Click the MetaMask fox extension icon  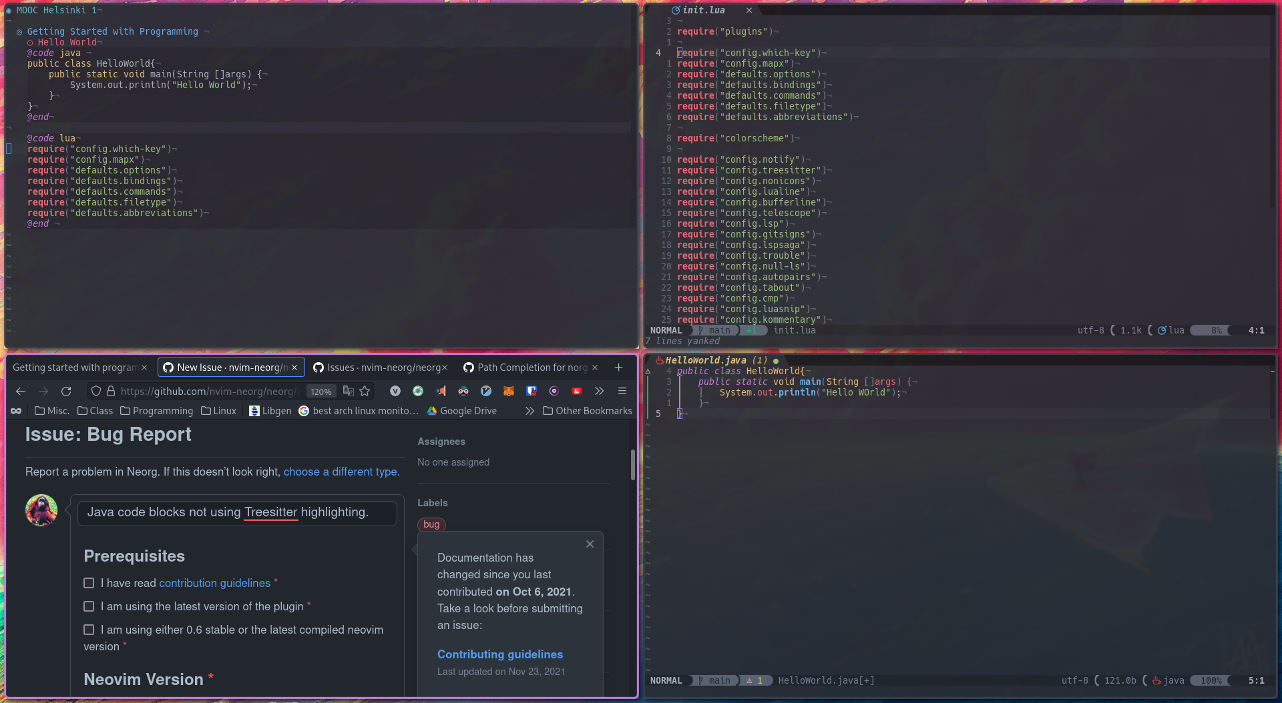[x=509, y=392]
